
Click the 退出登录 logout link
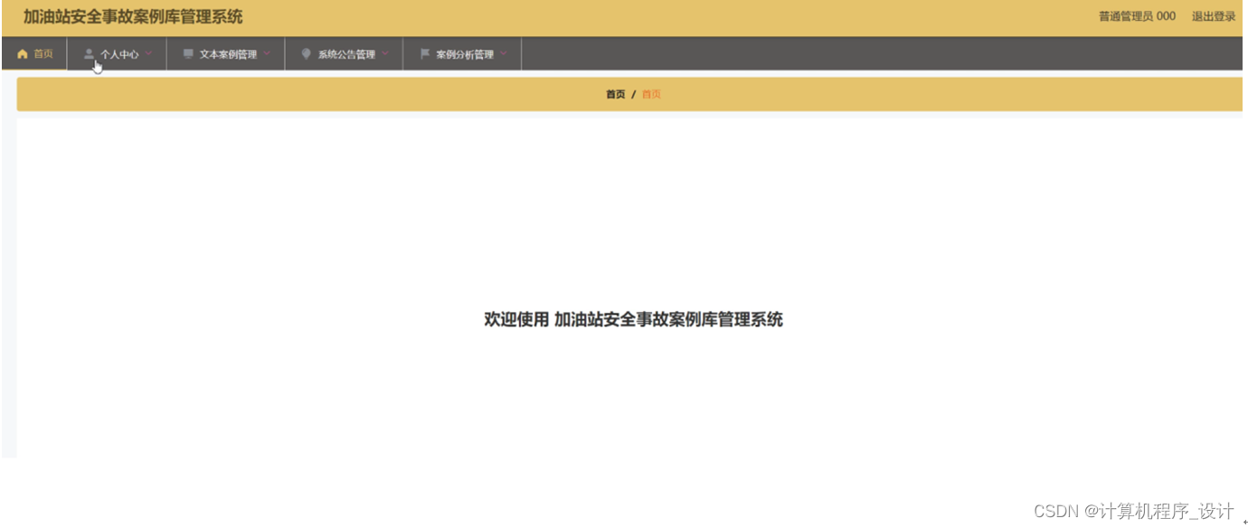pyautogui.click(x=1214, y=16)
